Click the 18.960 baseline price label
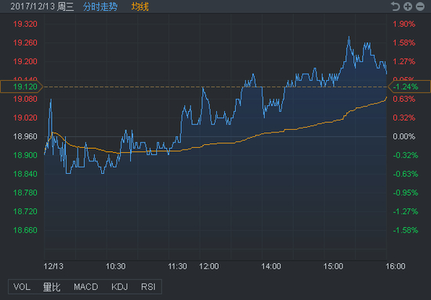 coord(25,136)
